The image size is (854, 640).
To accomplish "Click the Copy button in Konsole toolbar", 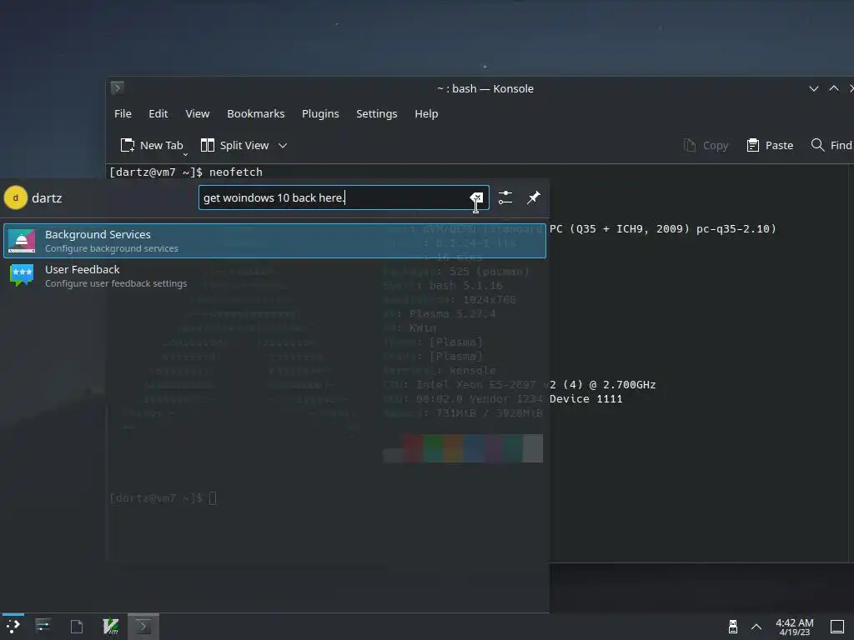I will (x=706, y=145).
